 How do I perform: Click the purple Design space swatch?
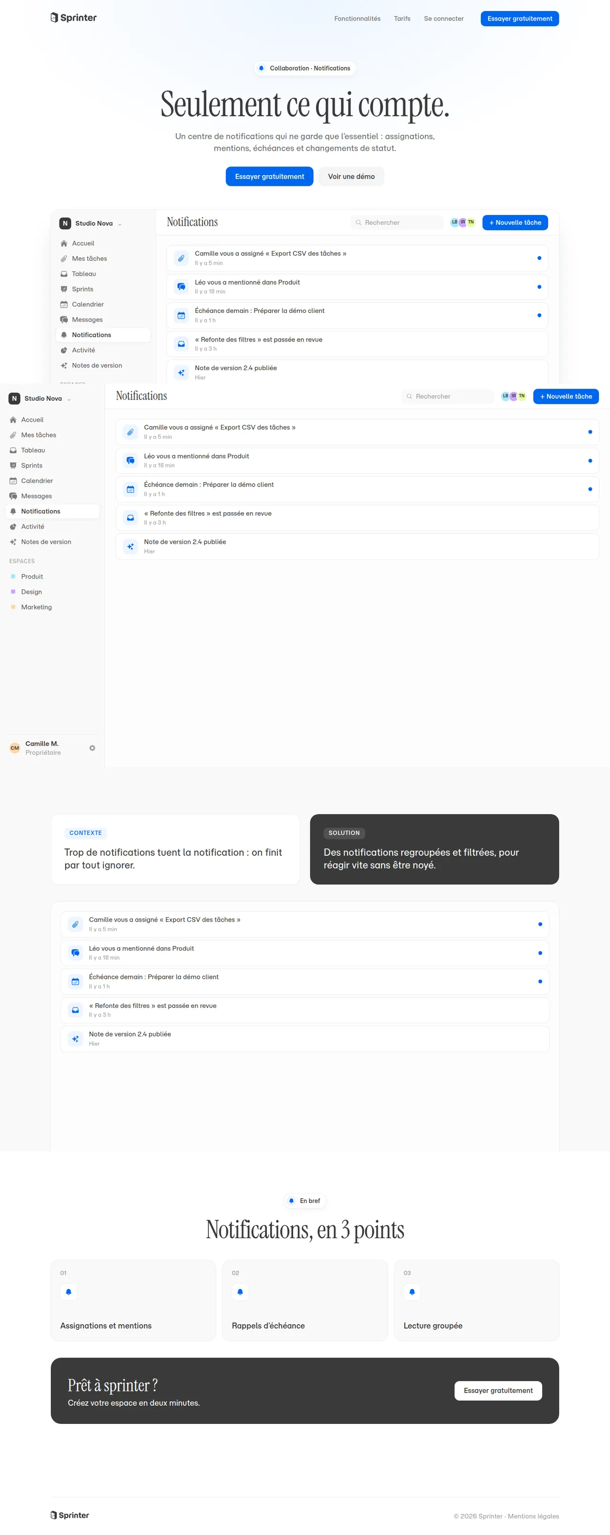[x=13, y=591]
